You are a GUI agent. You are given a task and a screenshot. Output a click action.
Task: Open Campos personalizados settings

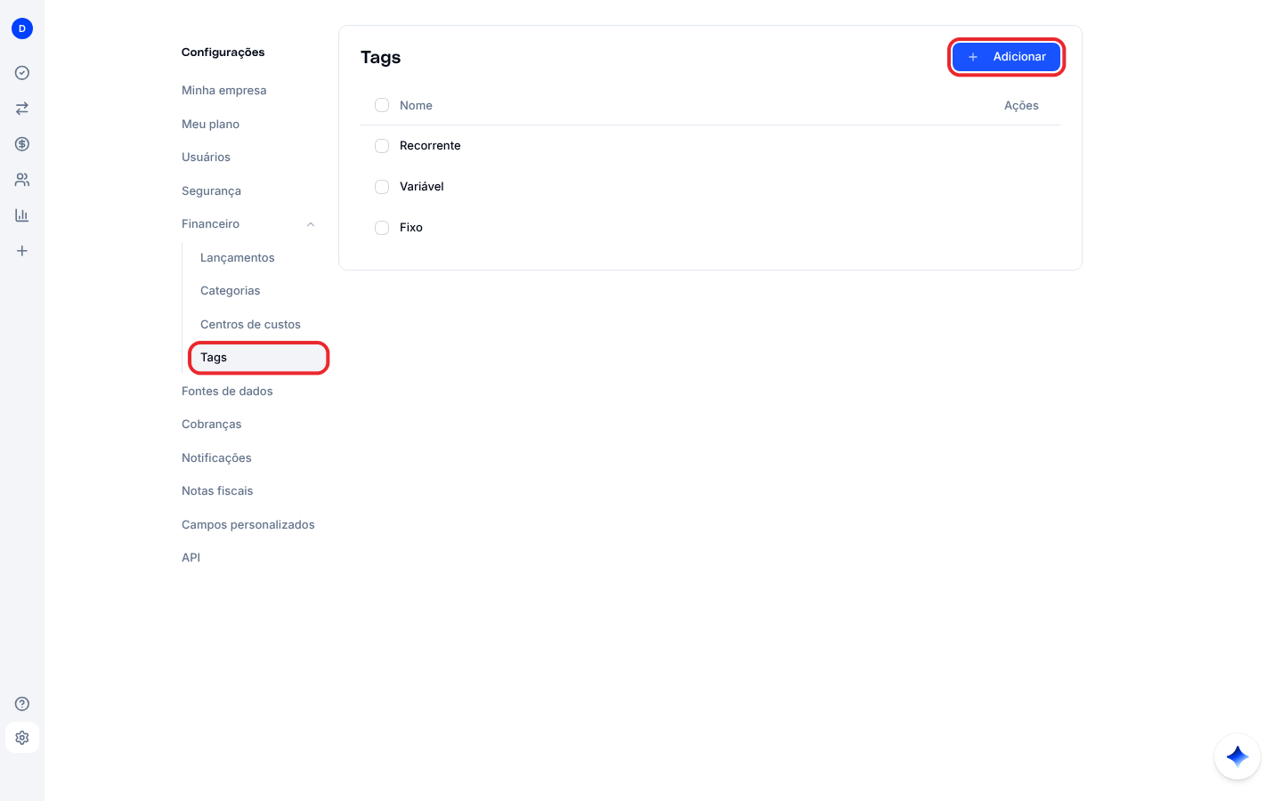click(x=248, y=525)
